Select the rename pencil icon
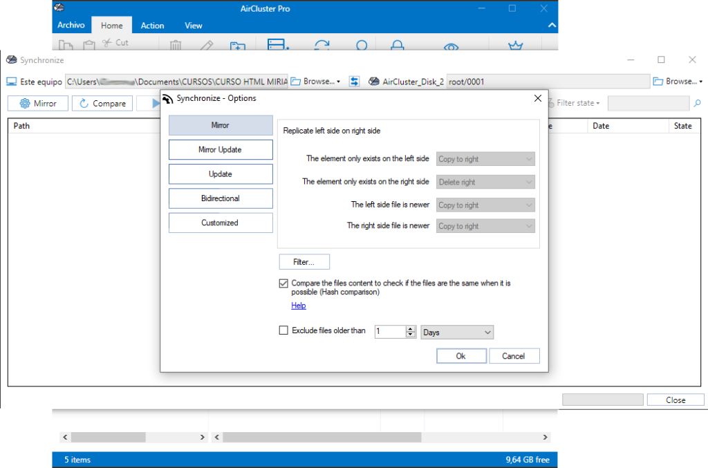Screen dimensions: 708x468 point(207,44)
